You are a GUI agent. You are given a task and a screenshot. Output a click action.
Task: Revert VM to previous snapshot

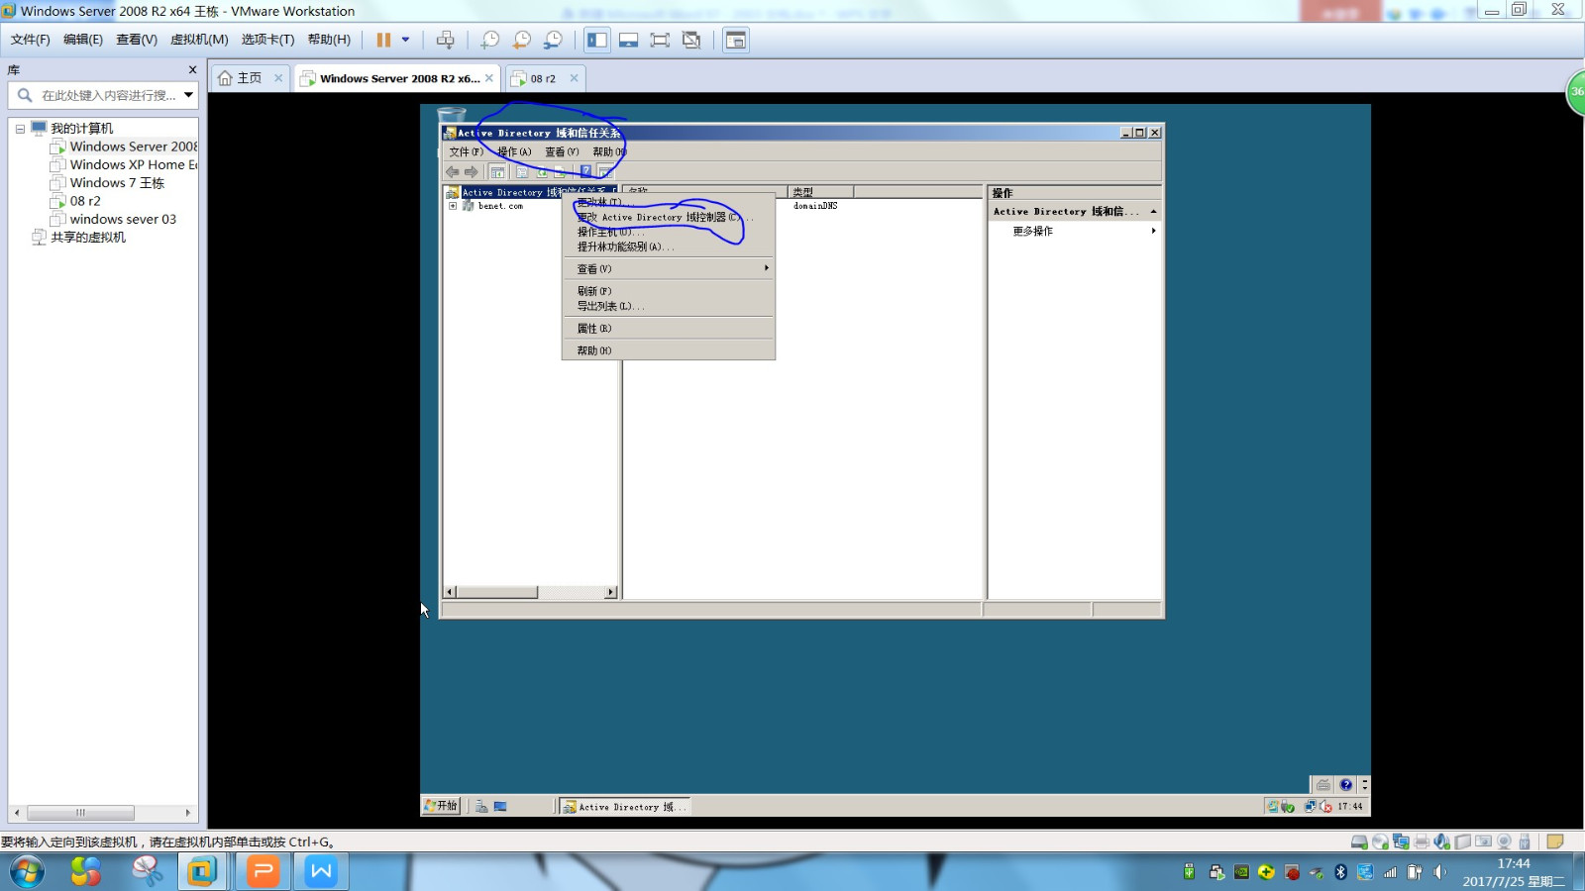point(522,40)
